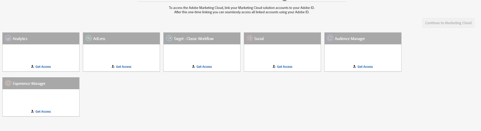This screenshot has height=131, width=481.
Task: Open Get Access link for Social
Action: tap(284, 67)
